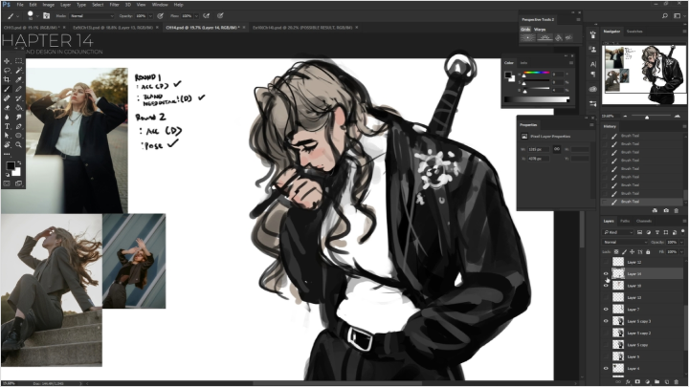This screenshot has height=387, width=689.
Task: Open the Edit Toolbar three-dots button
Action: (7, 154)
